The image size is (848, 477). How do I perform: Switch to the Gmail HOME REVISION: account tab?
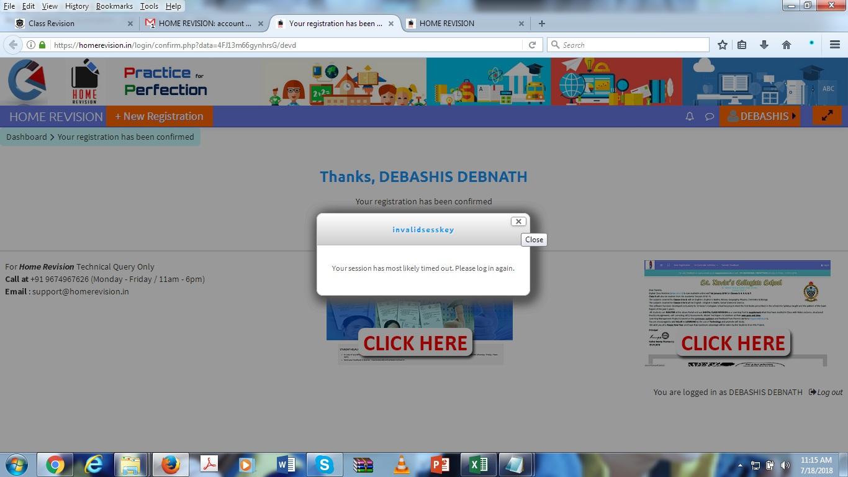click(x=204, y=24)
